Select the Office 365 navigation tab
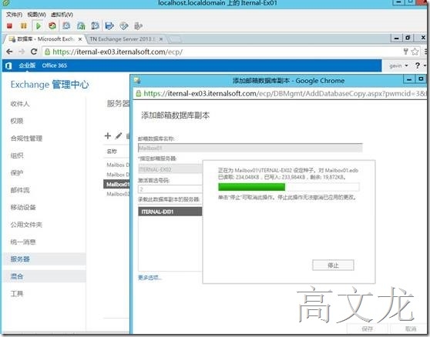This screenshot has height=337, width=430. (x=54, y=65)
